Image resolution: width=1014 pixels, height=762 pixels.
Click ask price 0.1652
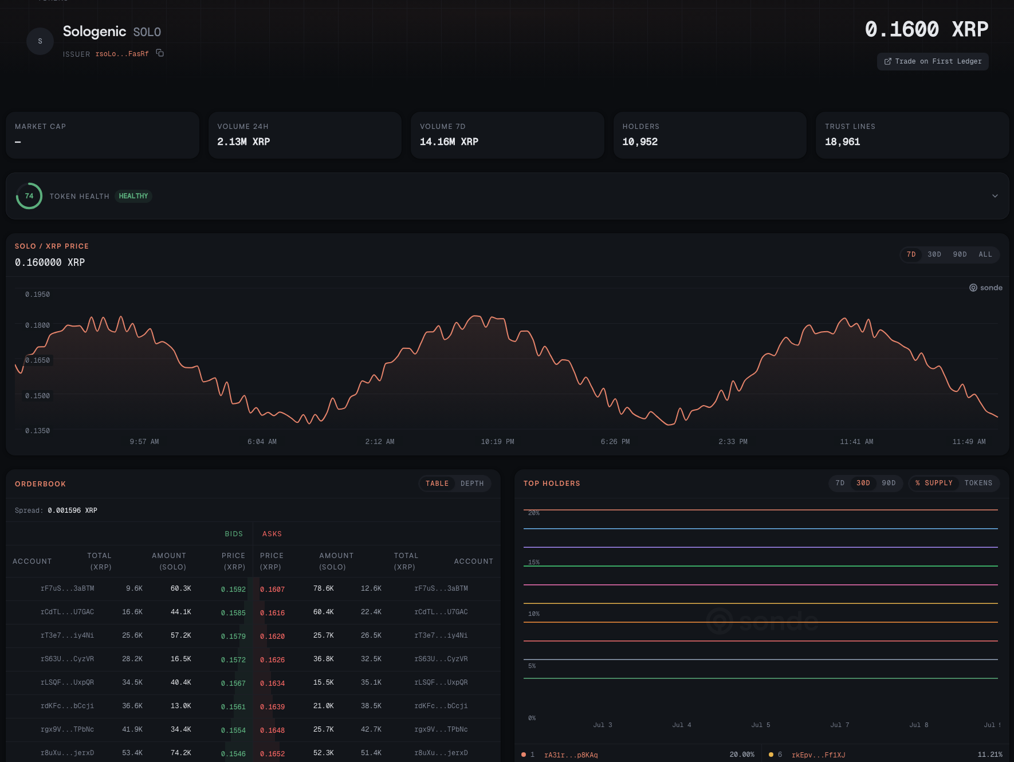(x=272, y=754)
